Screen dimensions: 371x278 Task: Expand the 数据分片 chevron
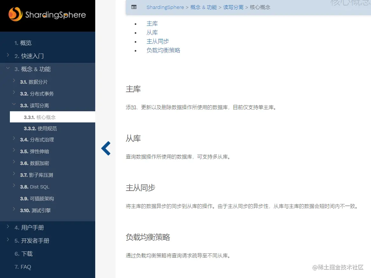pos(14,81)
